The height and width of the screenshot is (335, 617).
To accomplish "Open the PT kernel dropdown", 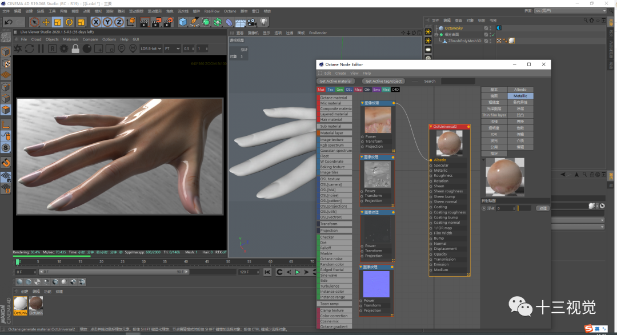I will [172, 49].
